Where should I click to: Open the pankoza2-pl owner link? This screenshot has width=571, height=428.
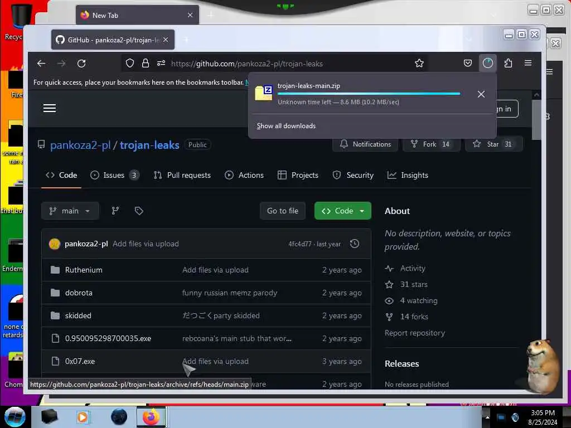(x=80, y=145)
